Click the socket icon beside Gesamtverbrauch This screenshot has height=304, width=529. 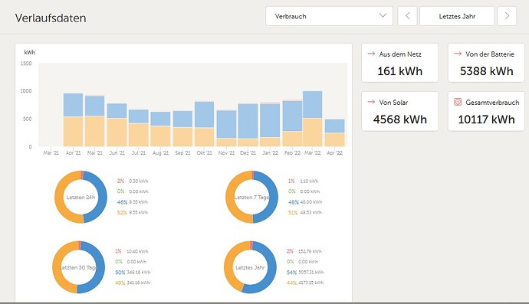click(458, 102)
